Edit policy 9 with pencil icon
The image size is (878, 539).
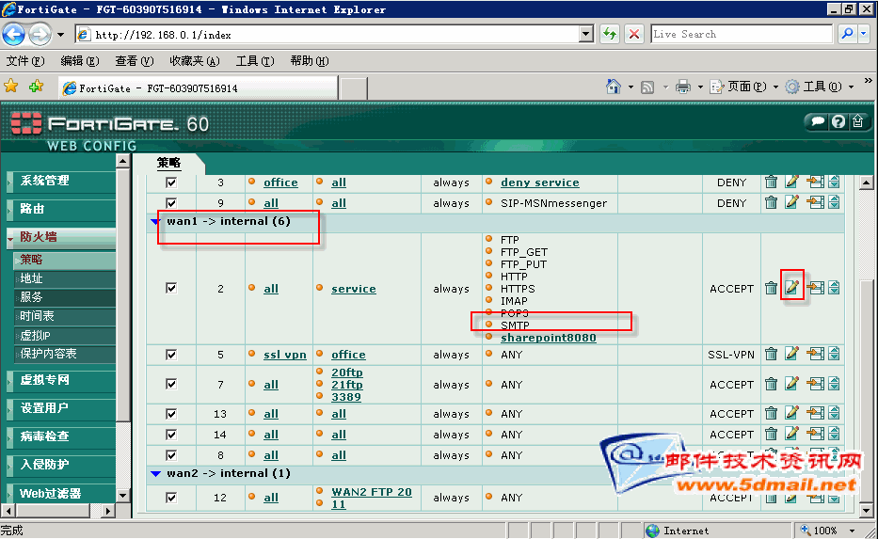(x=791, y=202)
